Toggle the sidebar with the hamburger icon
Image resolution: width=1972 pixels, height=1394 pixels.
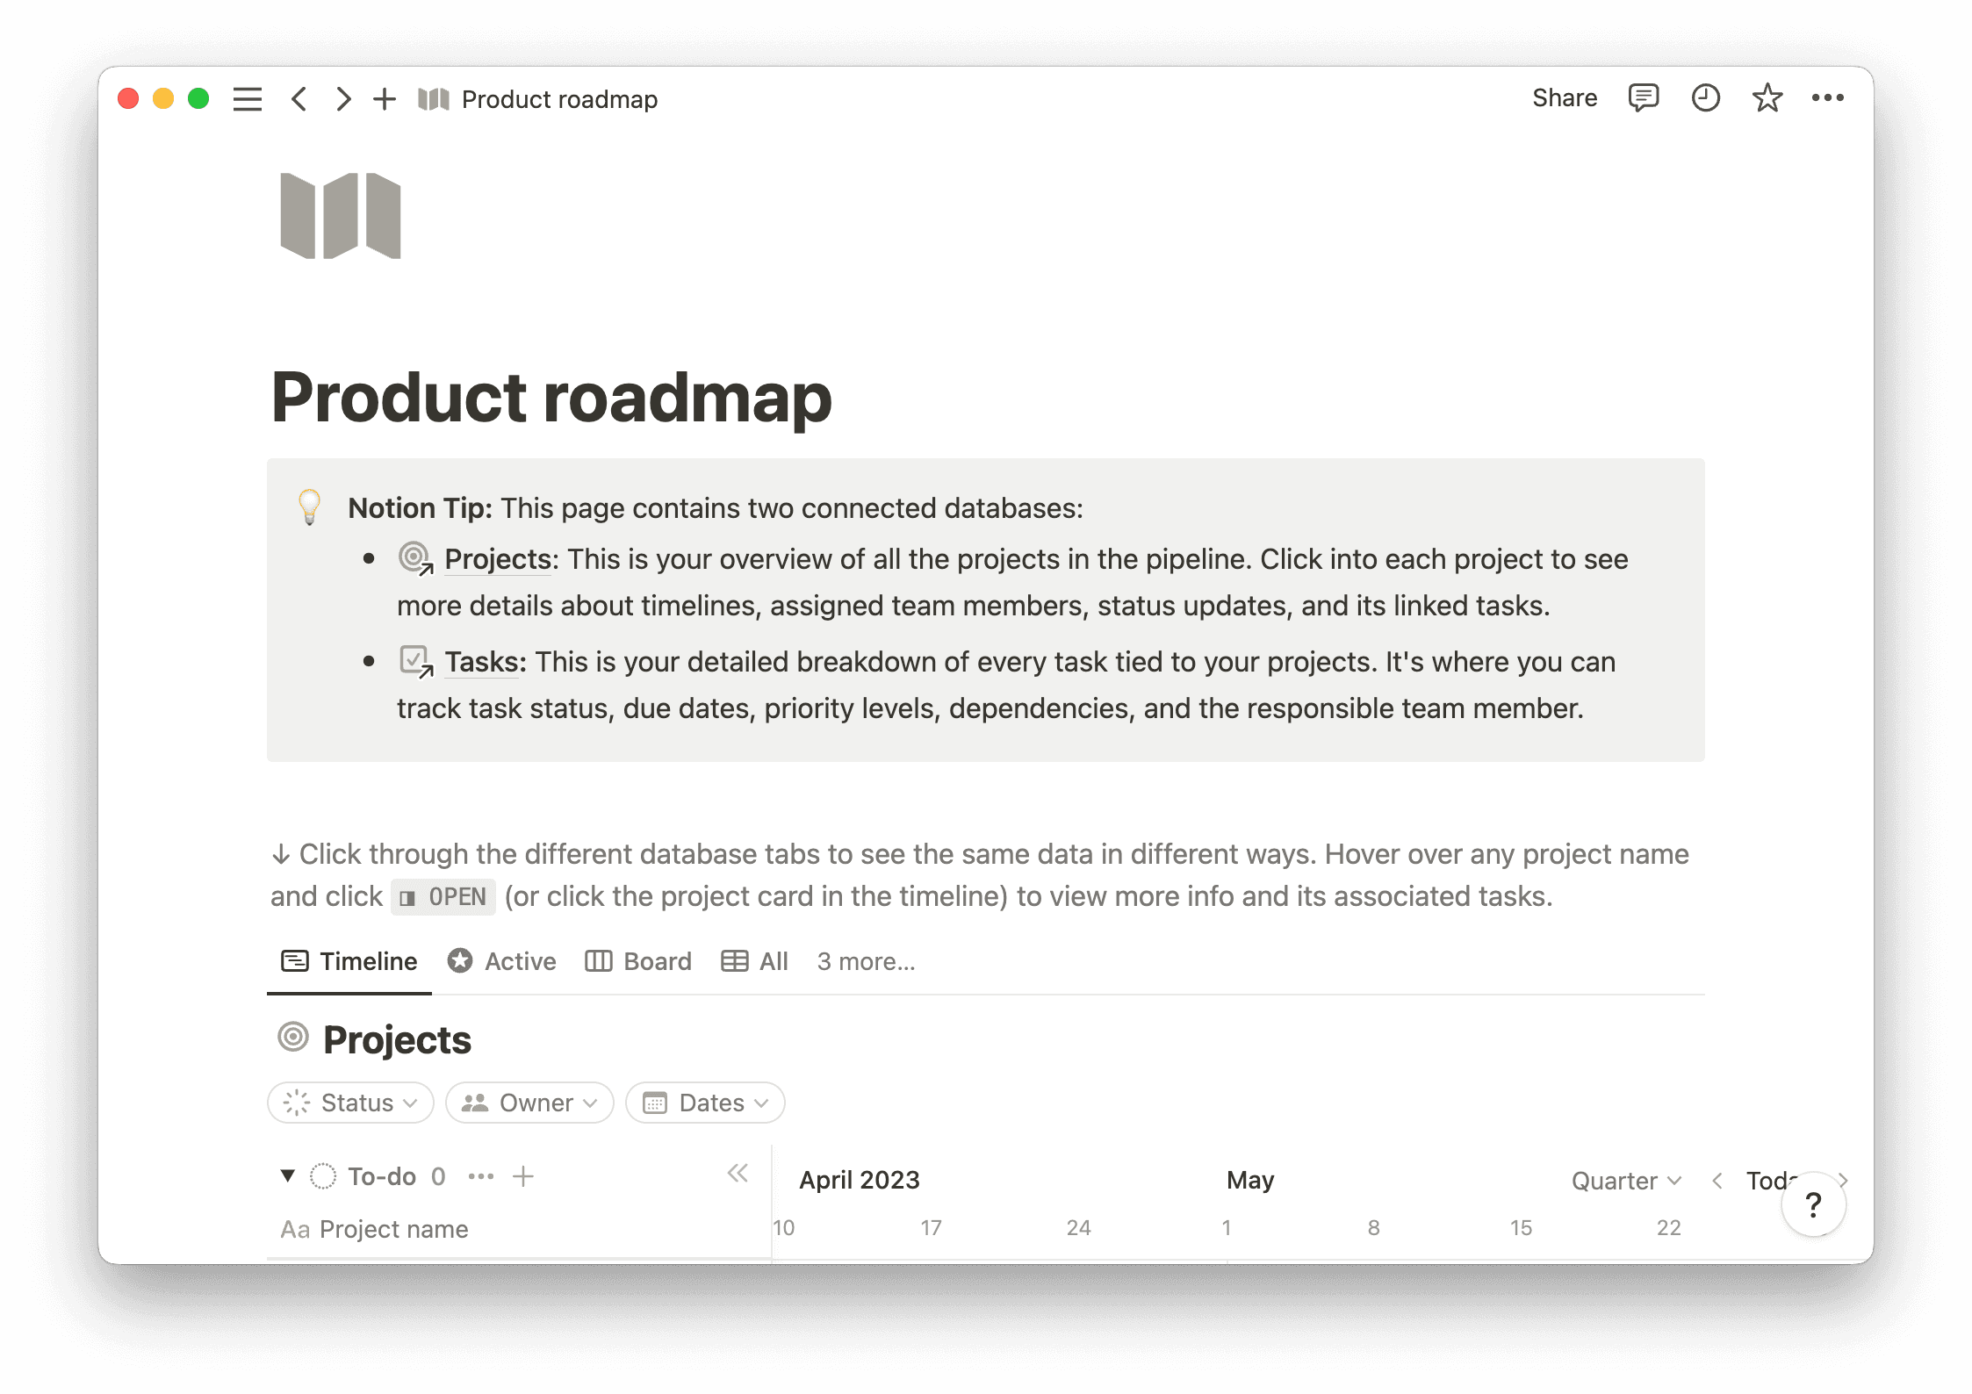pos(247,98)
